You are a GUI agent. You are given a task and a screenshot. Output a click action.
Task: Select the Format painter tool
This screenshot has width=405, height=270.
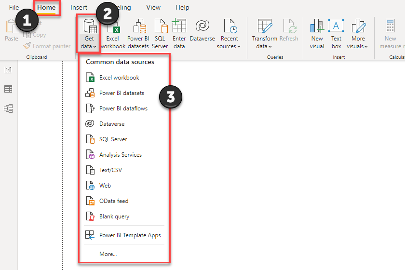(x=47, y=46)
